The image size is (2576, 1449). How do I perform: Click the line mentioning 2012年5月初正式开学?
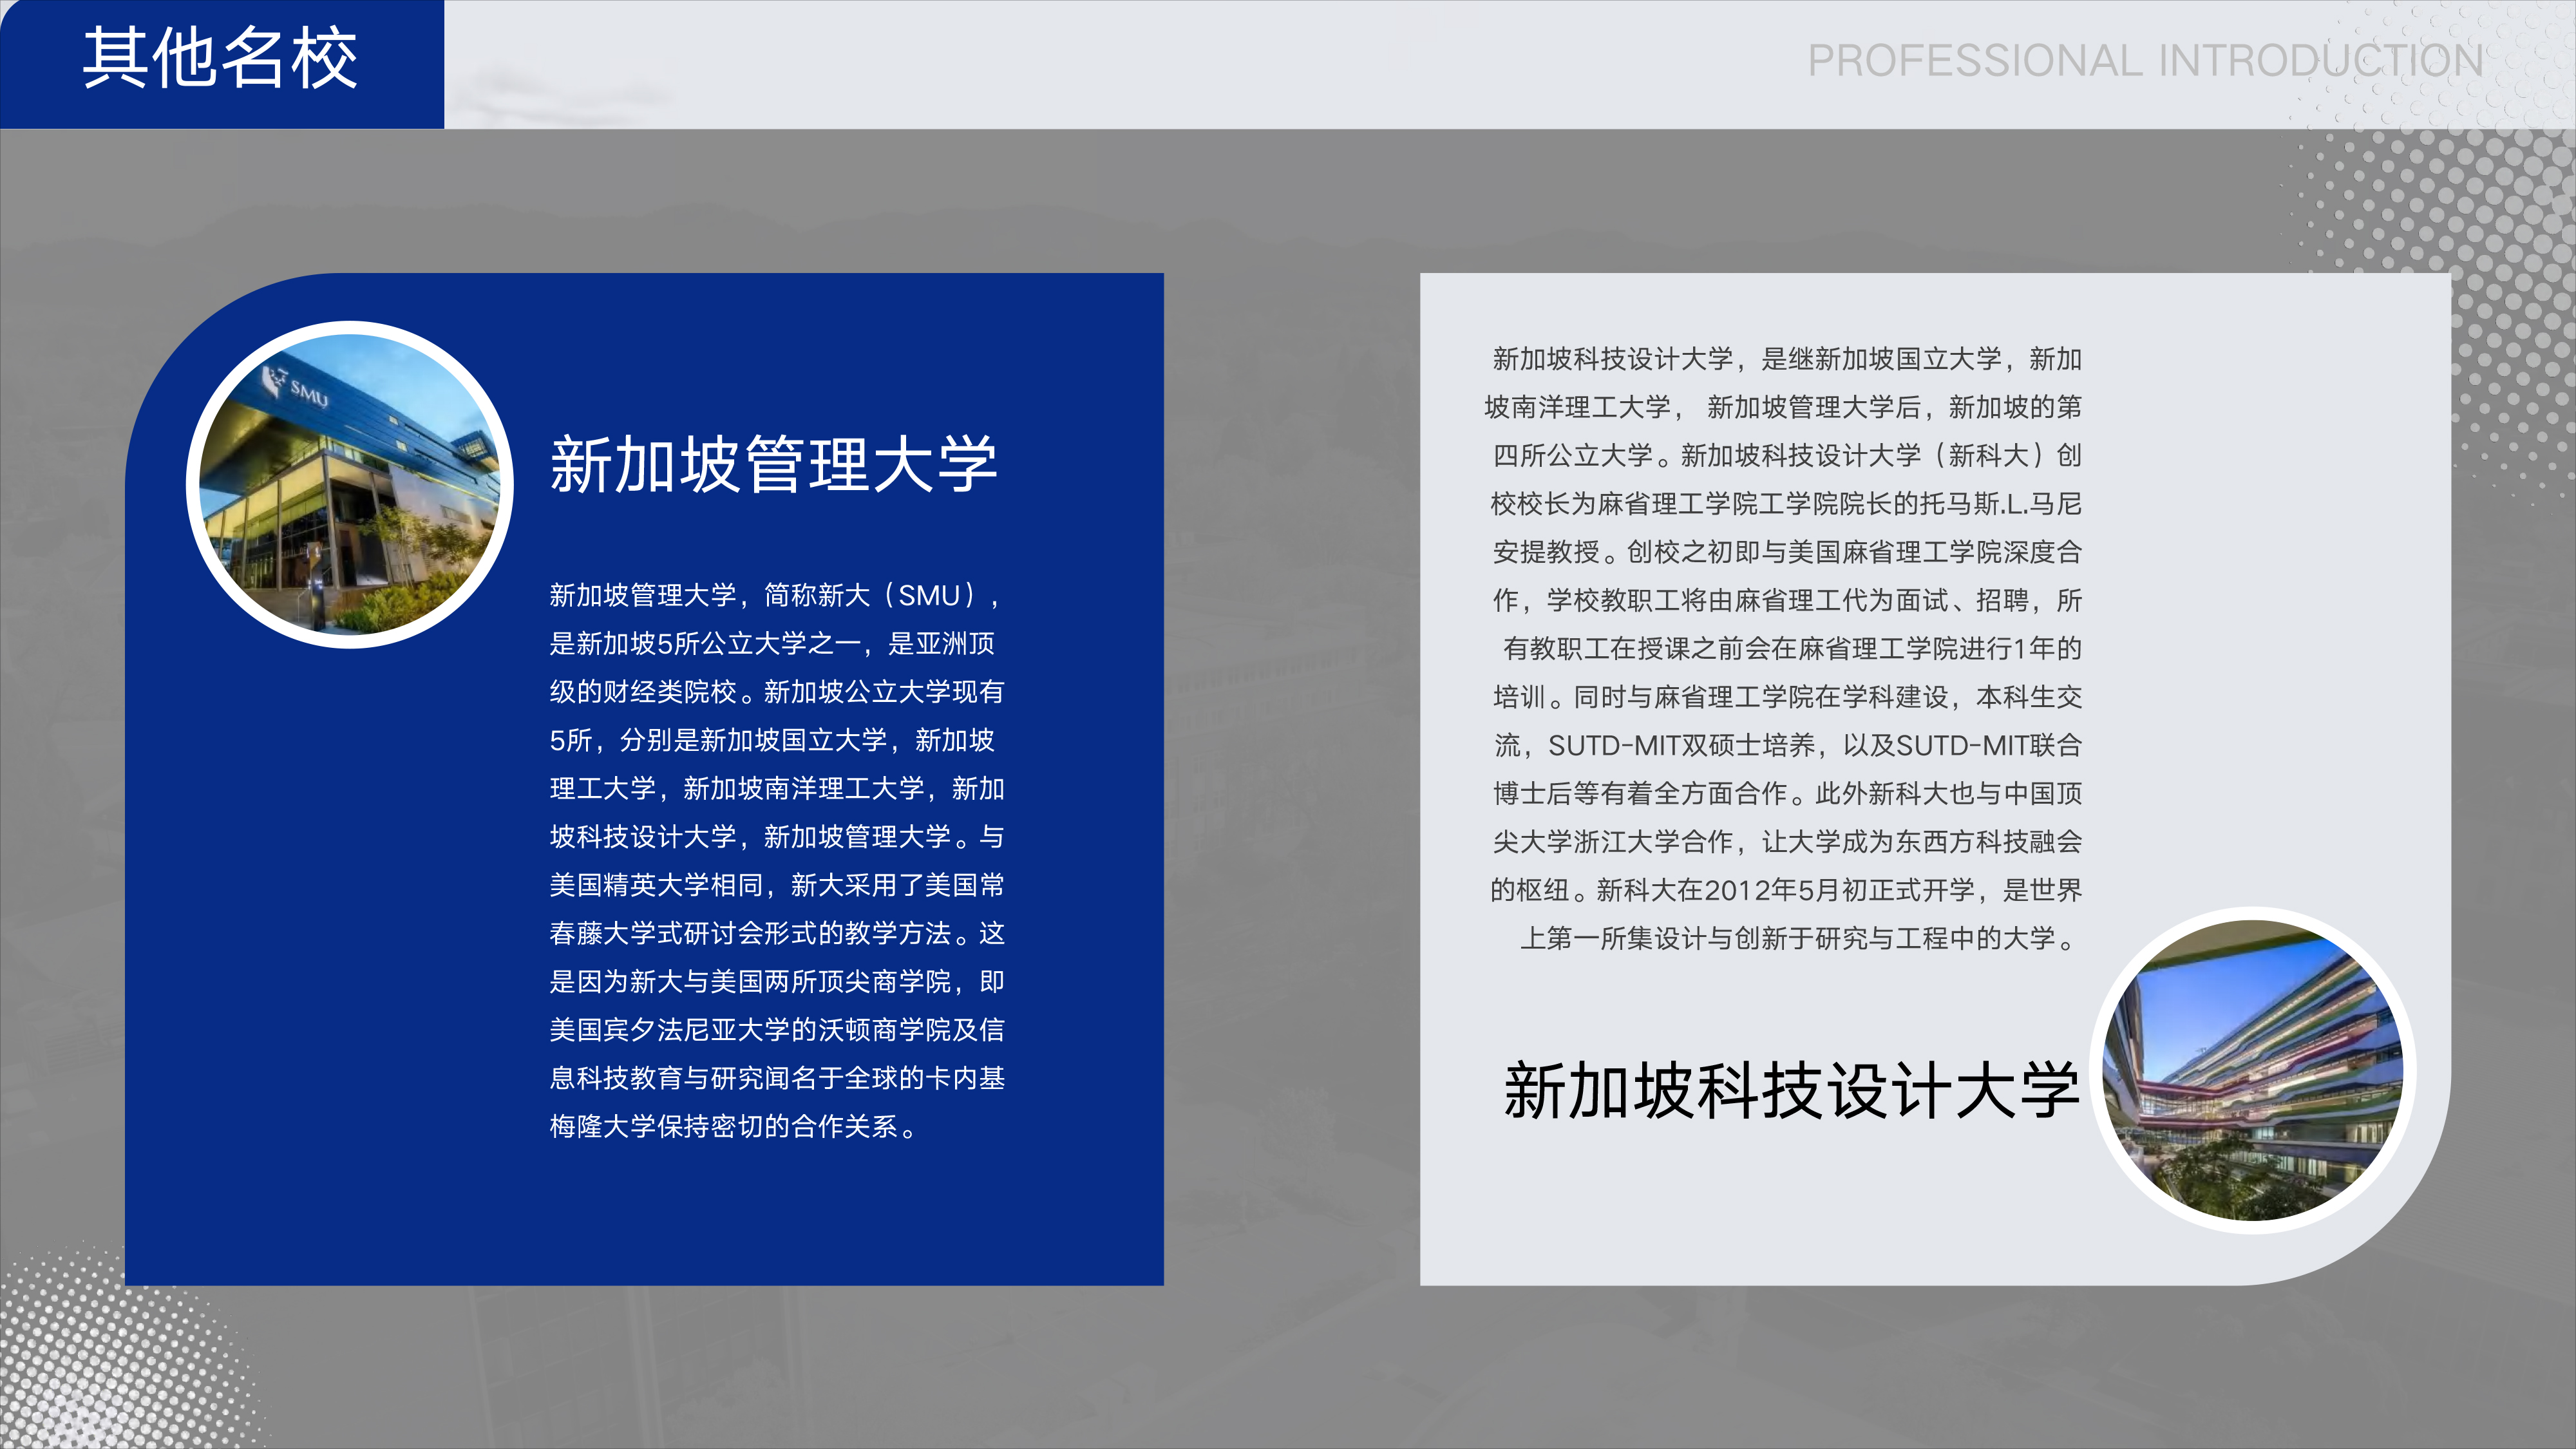click(x=1786, y=890)
